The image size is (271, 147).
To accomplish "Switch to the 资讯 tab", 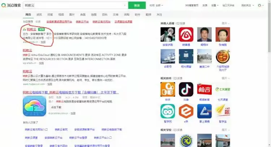I will [39, 15].
